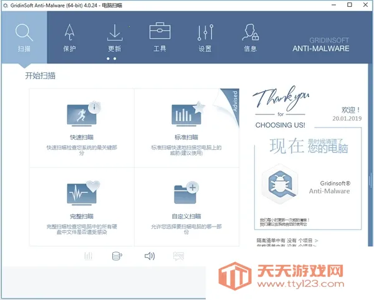The image size is (374, 300).
Task: Toggle the speaker sound icon
Action: pos(149,256)
